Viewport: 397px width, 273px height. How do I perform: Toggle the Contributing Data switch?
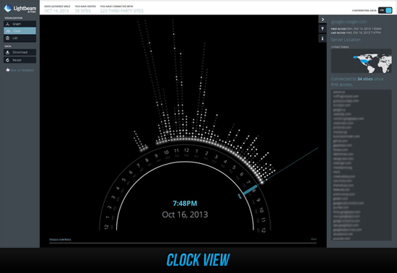click(x=385, y=10)
